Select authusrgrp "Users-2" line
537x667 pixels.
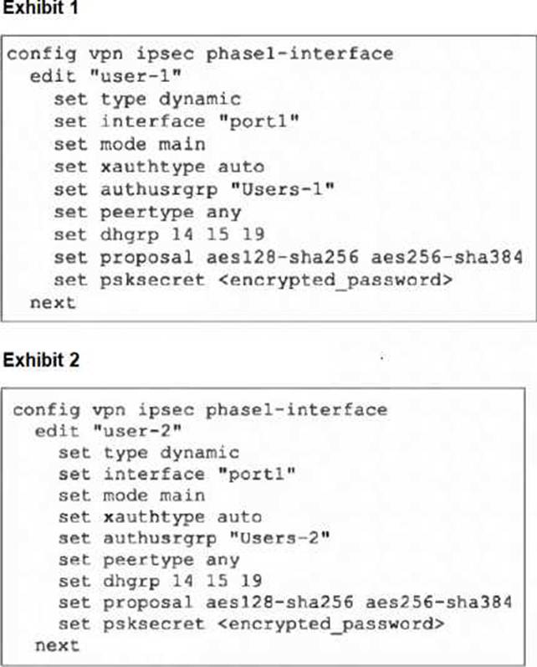[194, 538]
